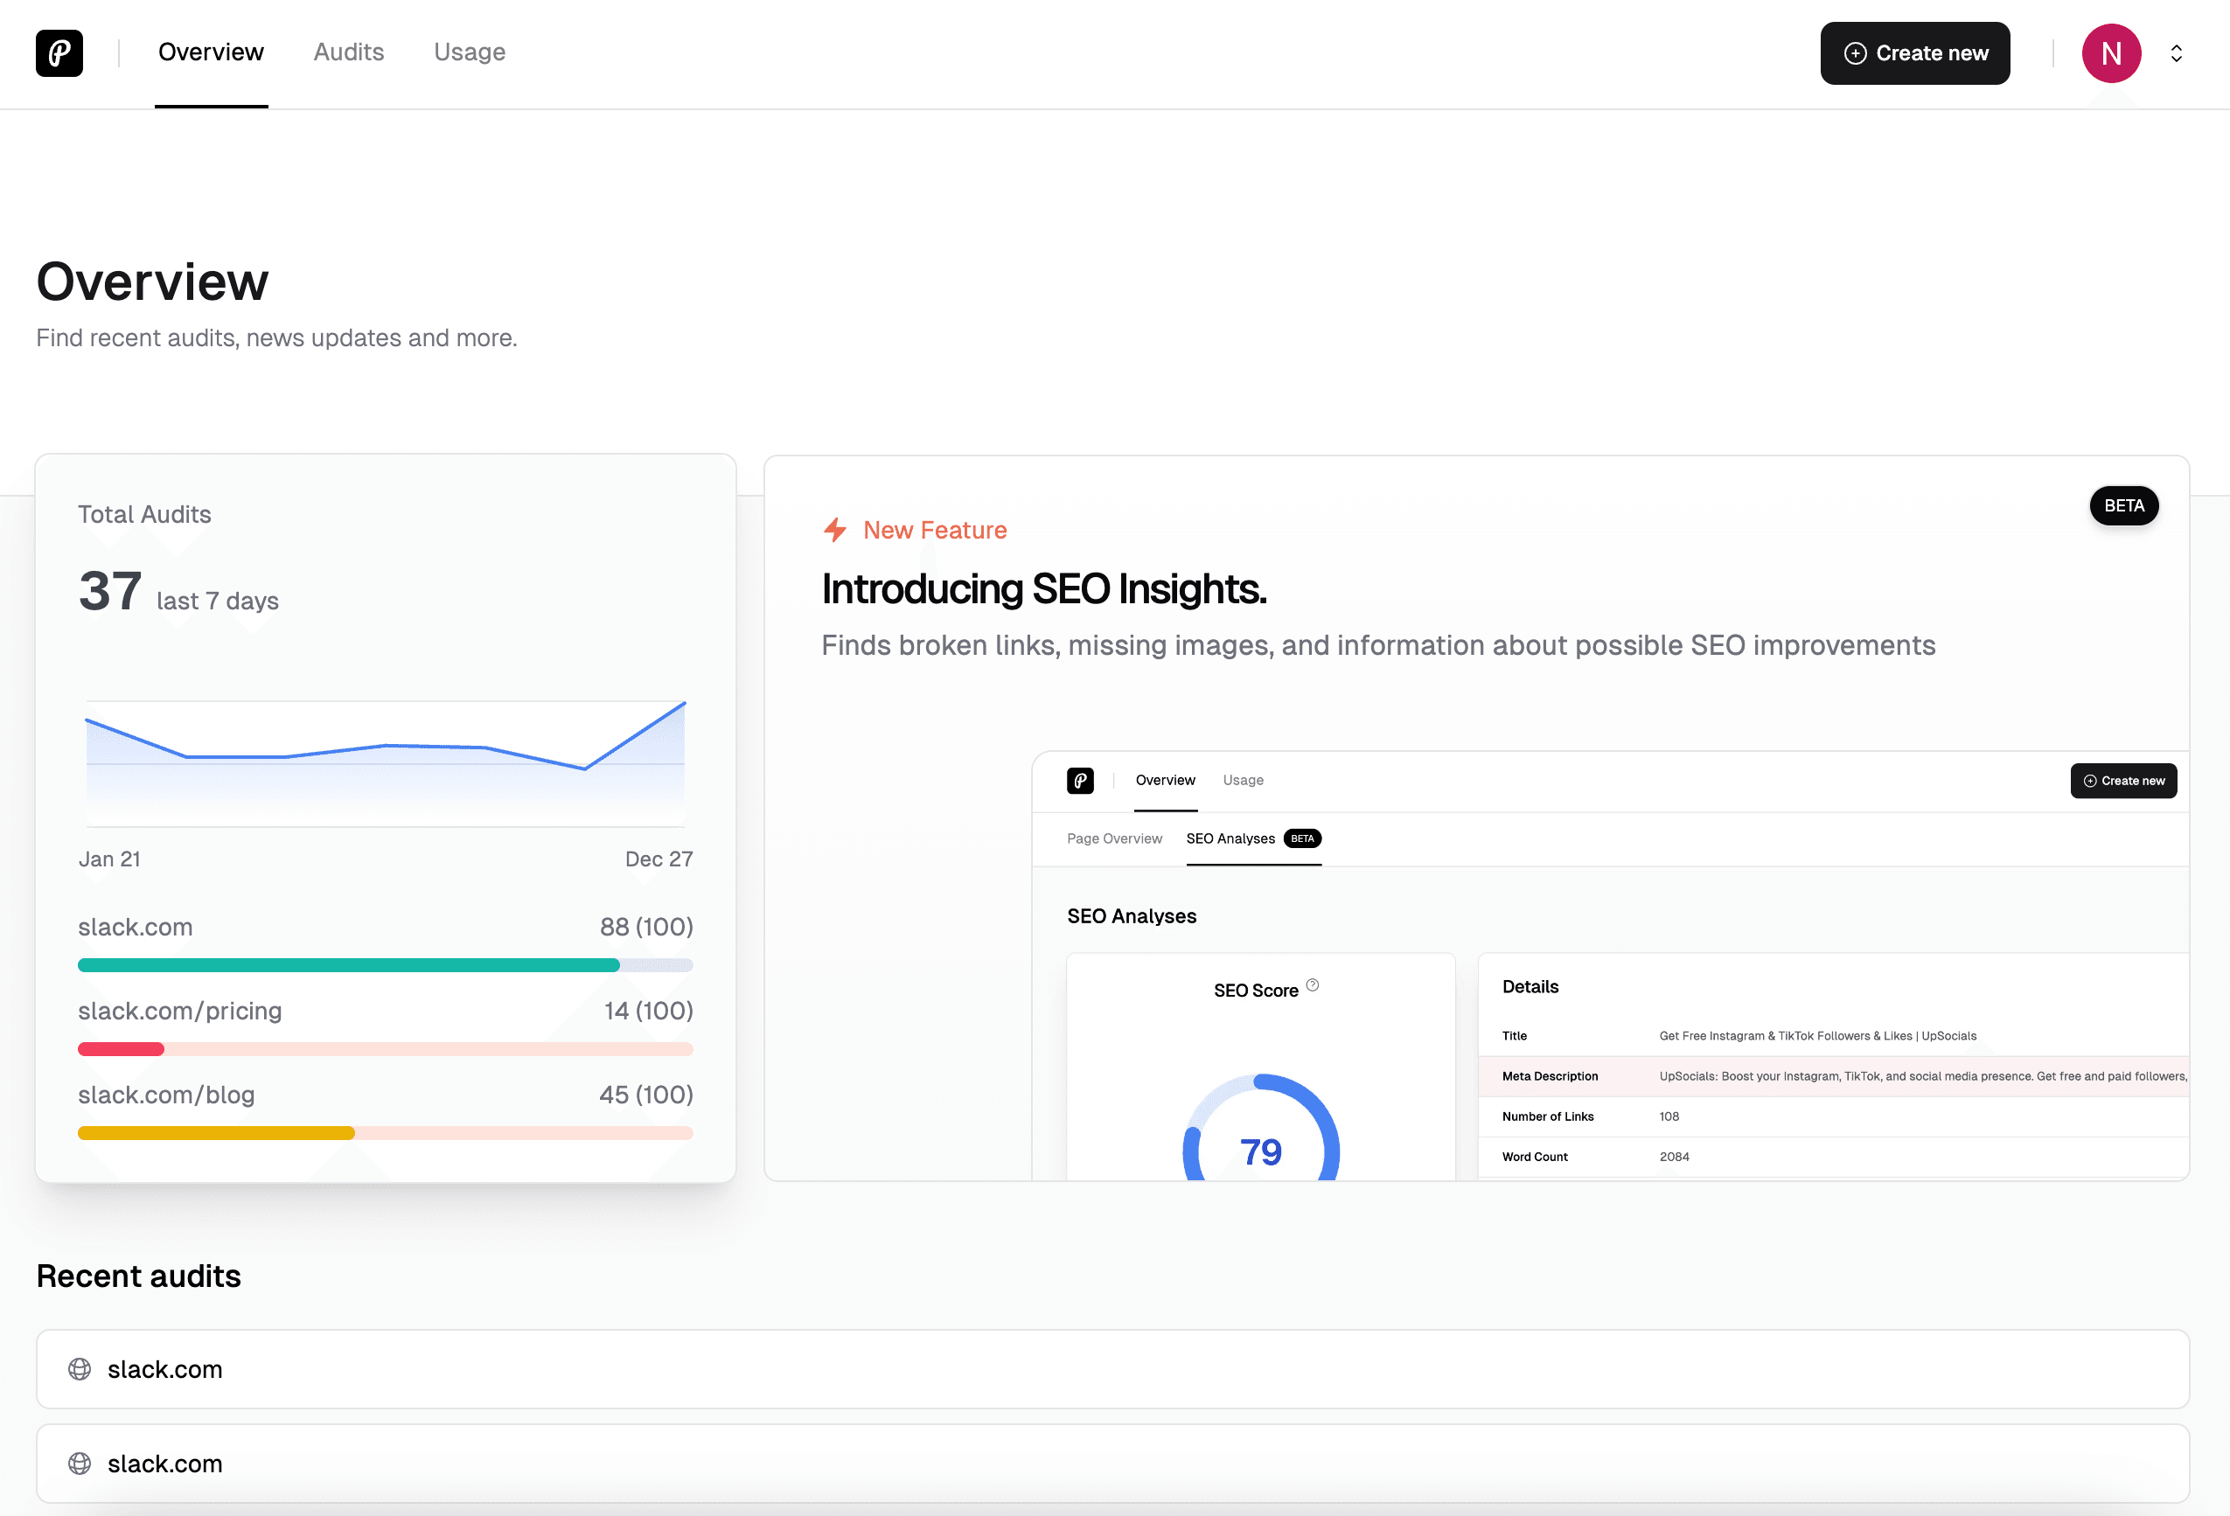Image resolution: width=2230 pixels, height=1516 pixels.
Task: Click the top-bar Create new button
Action: point(1914,52)
